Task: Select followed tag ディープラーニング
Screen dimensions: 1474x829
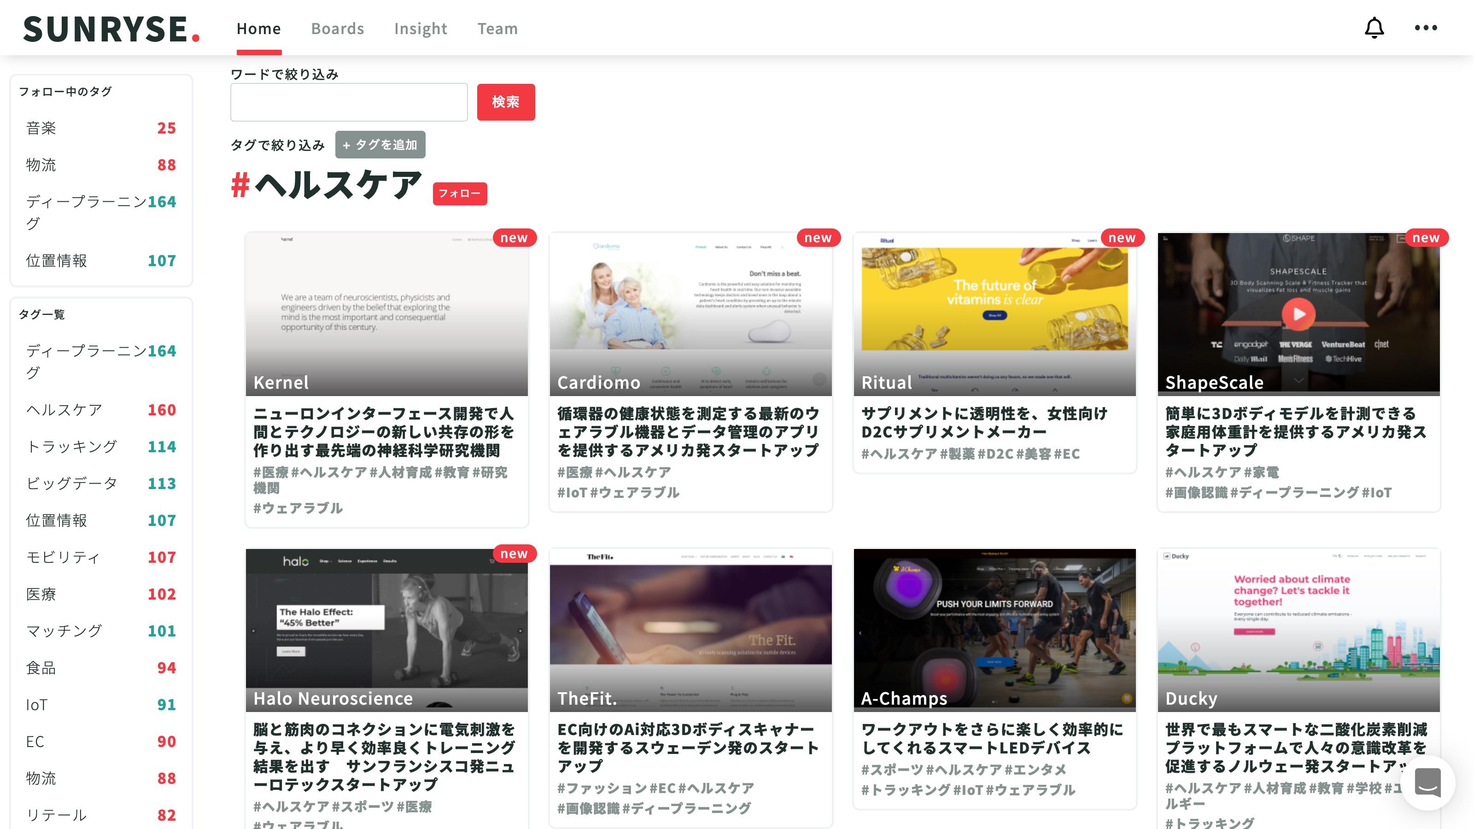Action: tap(101, 212)
